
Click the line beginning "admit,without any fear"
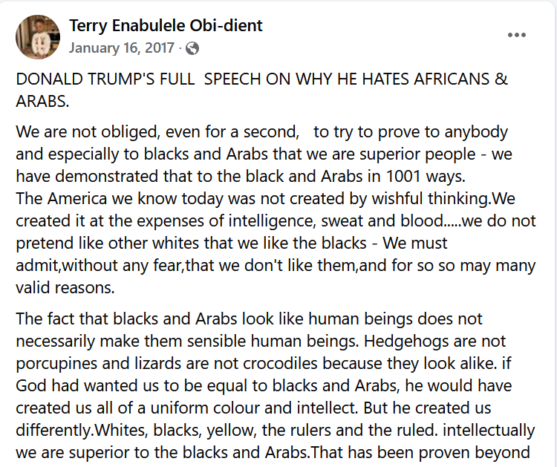tap(276, 265)
